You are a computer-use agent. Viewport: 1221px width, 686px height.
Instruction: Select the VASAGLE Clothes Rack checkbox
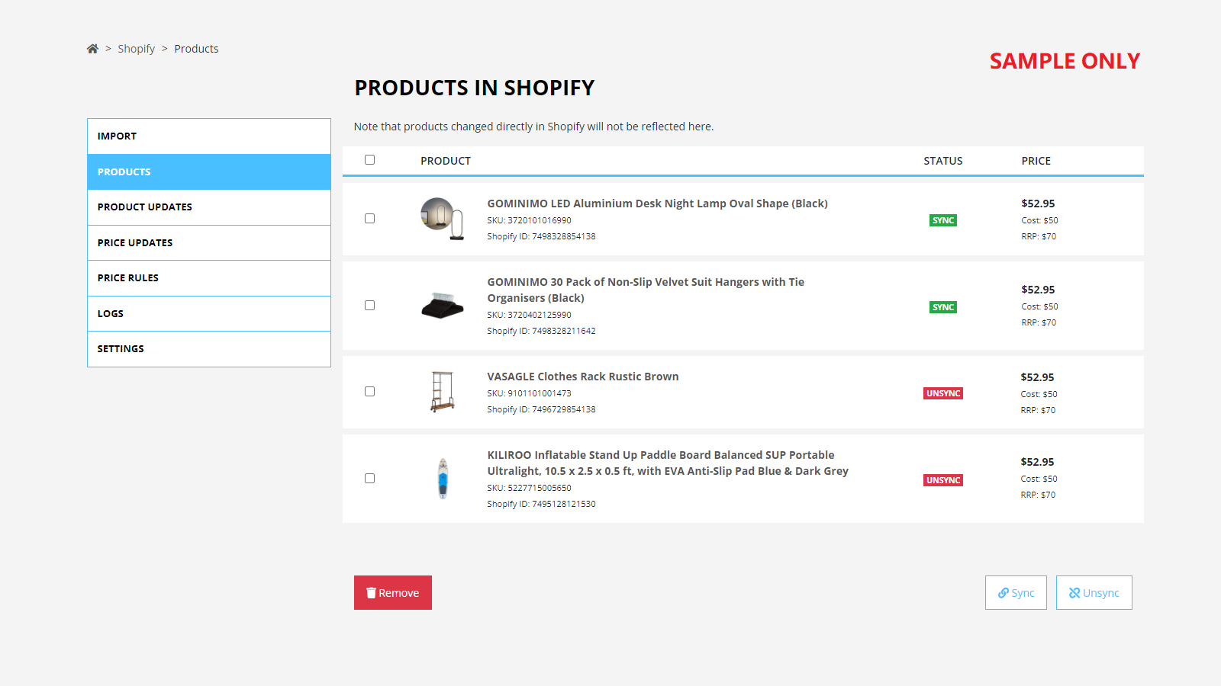370,392
